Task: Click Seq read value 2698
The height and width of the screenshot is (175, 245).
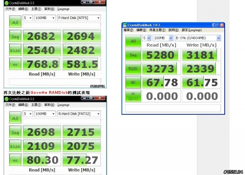Action: coord(42,132)
